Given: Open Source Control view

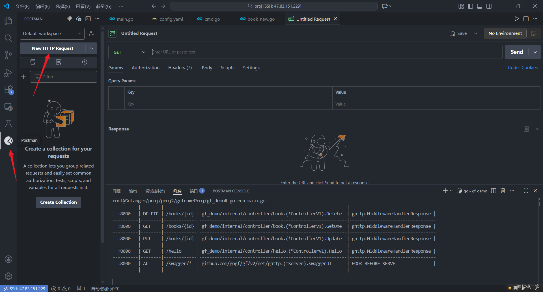Looking at the screenshot, I should coord(8,55).
